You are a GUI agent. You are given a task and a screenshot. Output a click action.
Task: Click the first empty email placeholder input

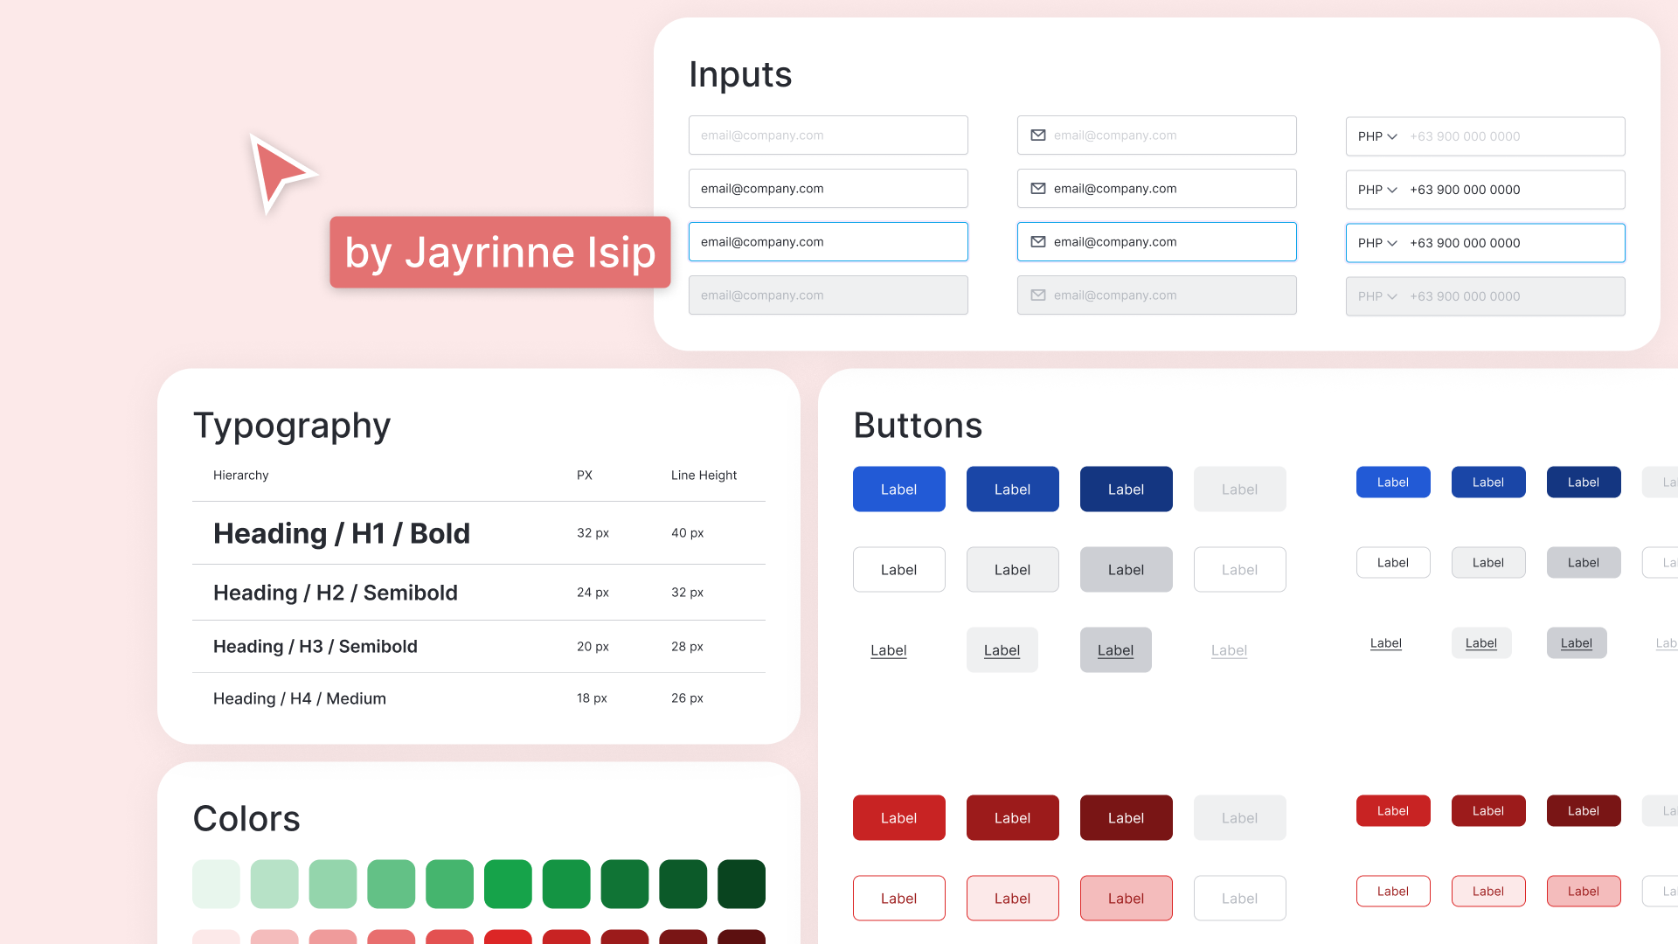click(828, 135)
